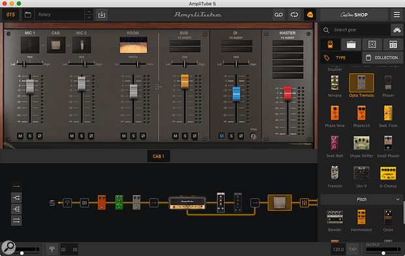Select the Blender pitch pedal
The width and height of the screenshot is (405, 256).
click(x=334, y=220)
